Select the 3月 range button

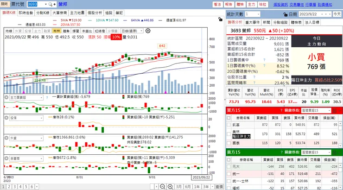179,186
